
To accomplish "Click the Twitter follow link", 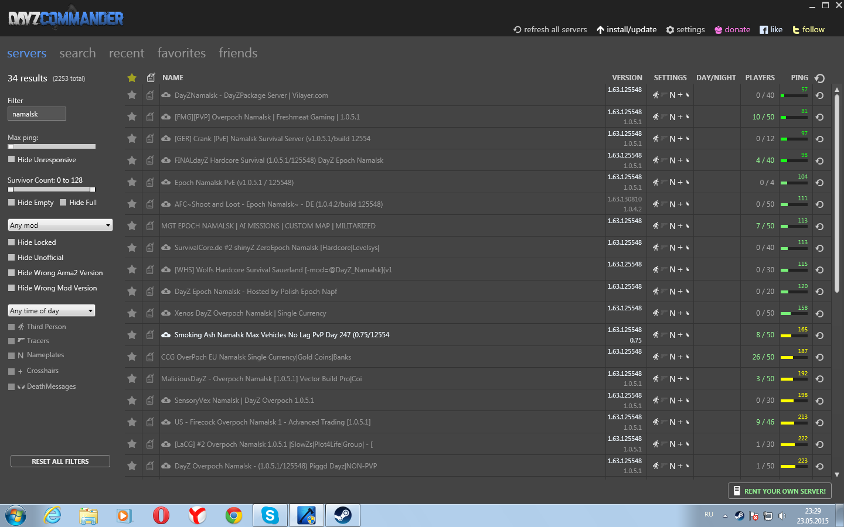I will click(808, 29).
